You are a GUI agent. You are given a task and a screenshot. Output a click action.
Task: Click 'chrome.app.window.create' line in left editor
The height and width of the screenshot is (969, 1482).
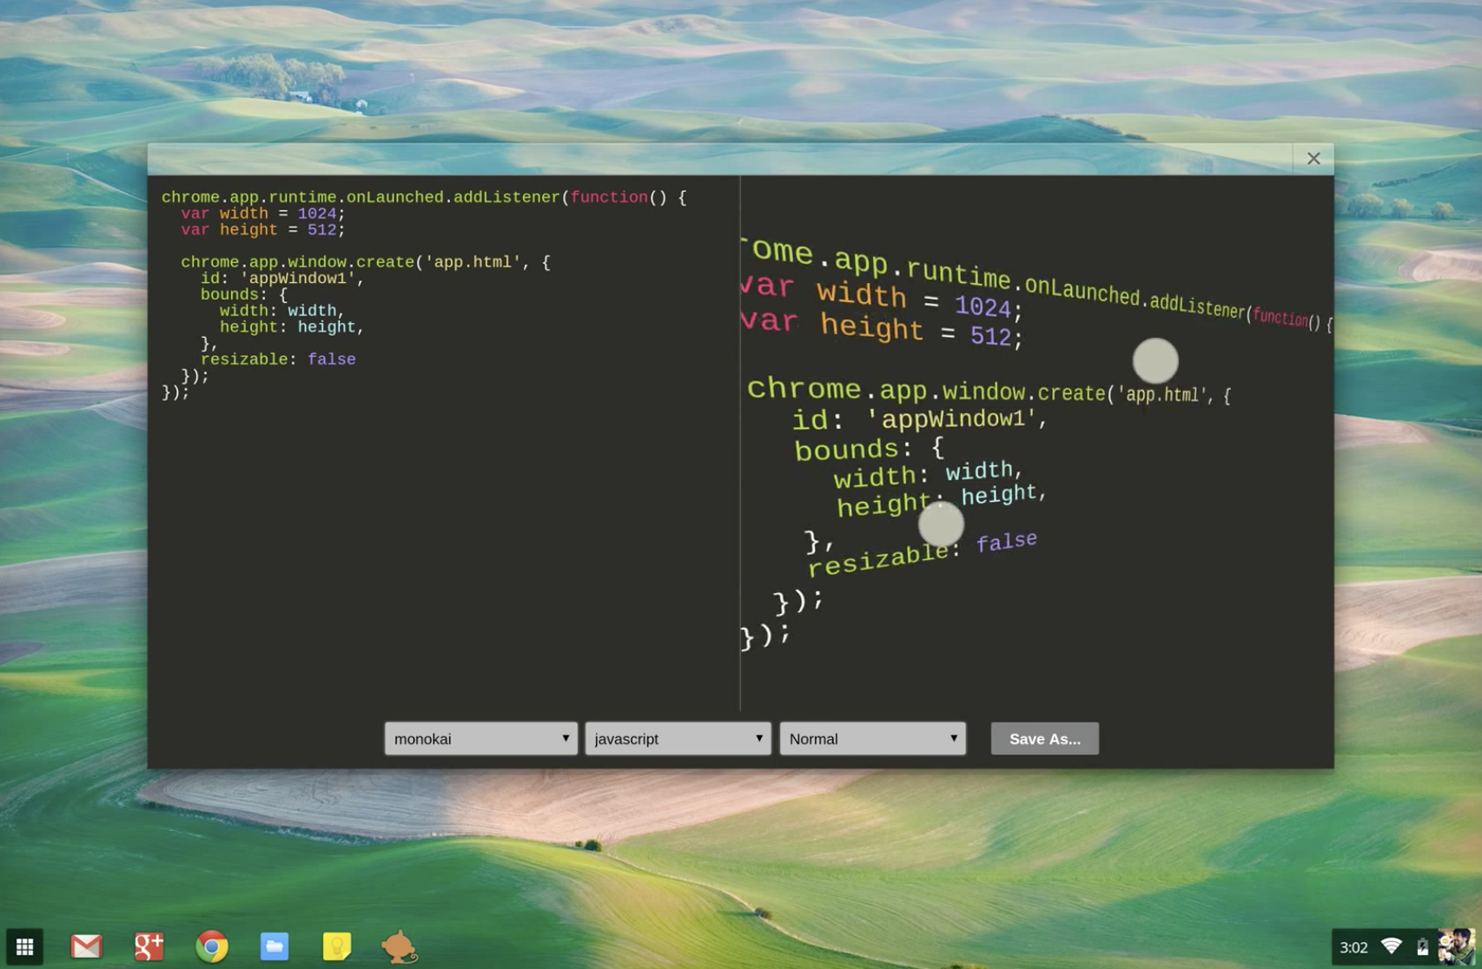tap(366, 262)
